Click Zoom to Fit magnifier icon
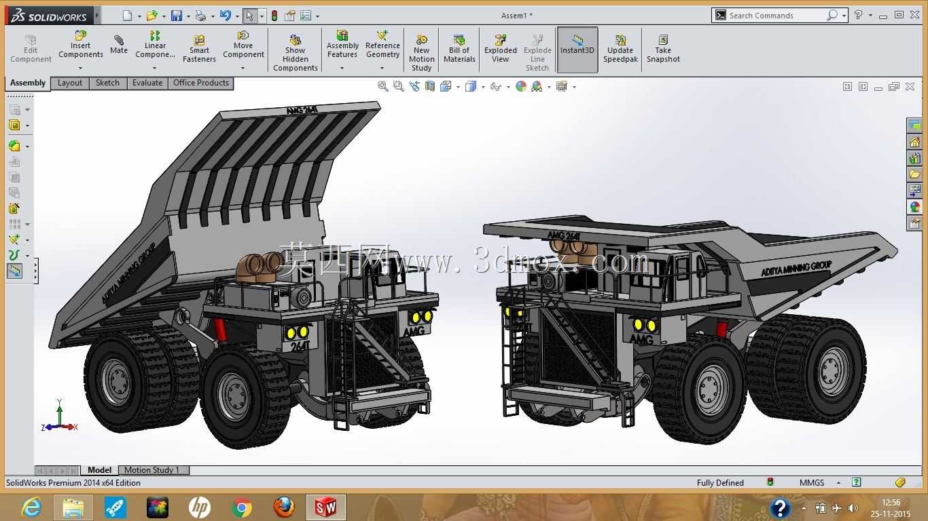Viewport: 928px width, 521px height. point(383,86)
